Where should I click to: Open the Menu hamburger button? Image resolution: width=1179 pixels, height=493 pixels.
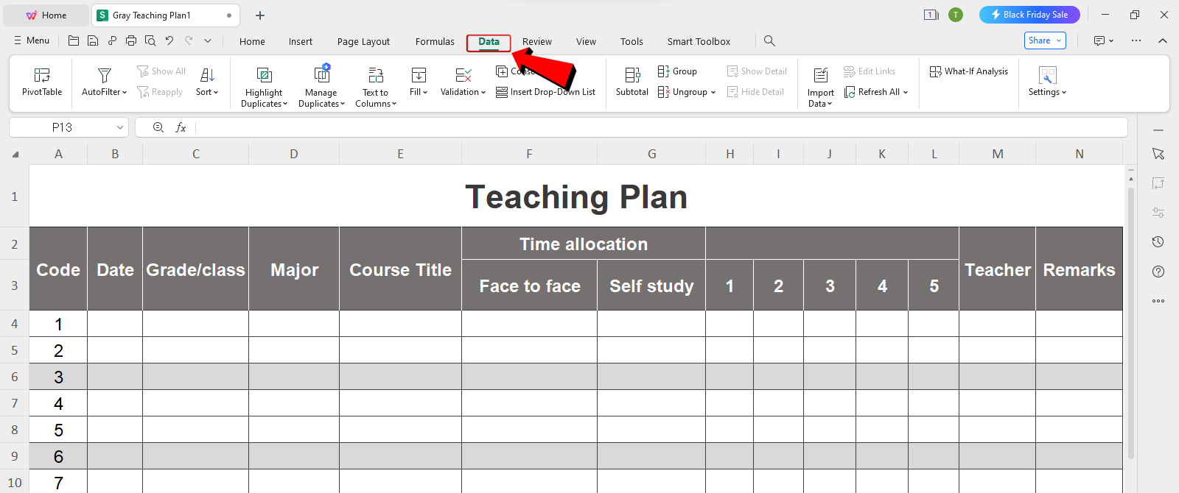coord(32,40)
